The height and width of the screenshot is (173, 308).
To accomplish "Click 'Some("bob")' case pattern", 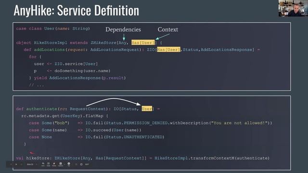I will [55, 123].
